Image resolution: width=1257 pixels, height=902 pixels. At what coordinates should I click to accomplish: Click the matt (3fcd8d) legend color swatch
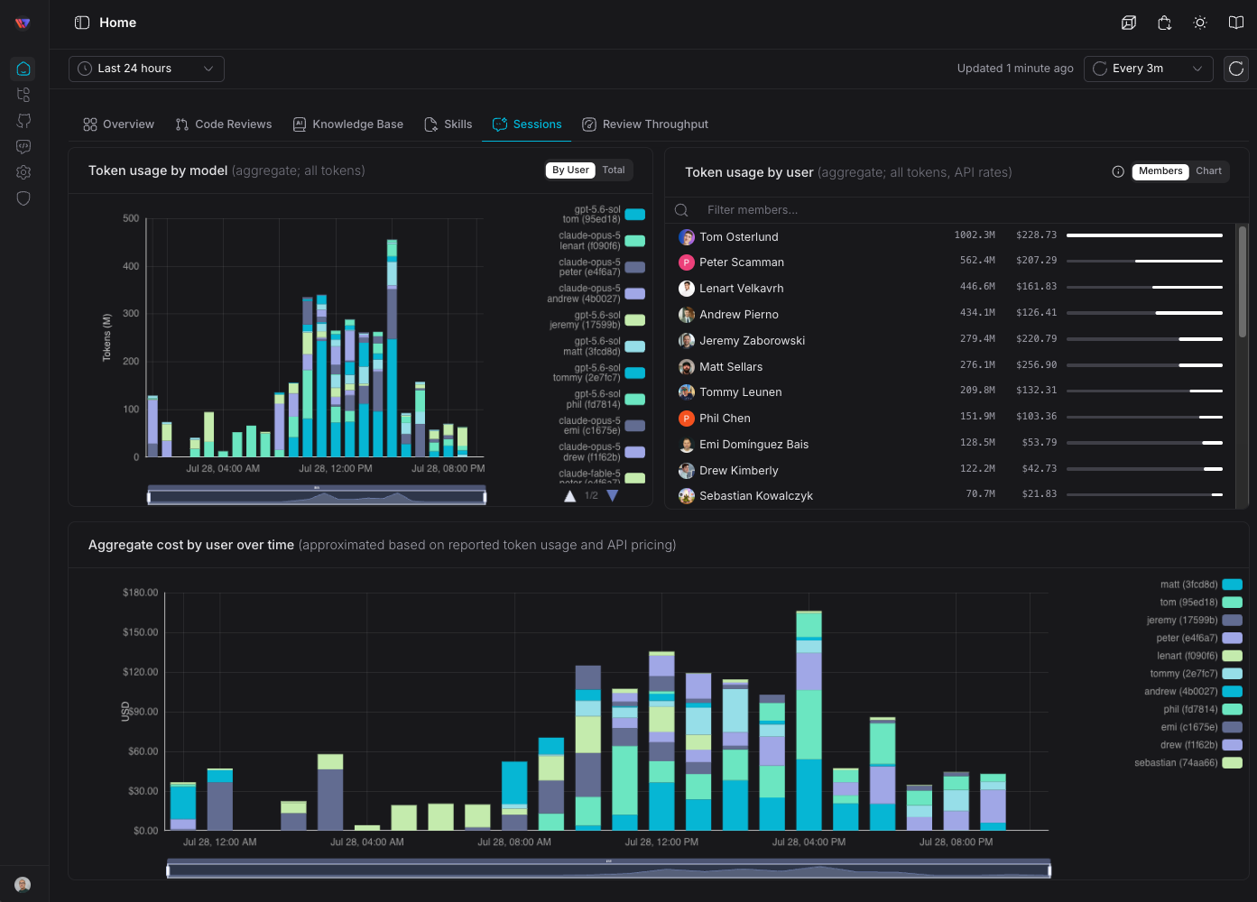click(1232, 584)
